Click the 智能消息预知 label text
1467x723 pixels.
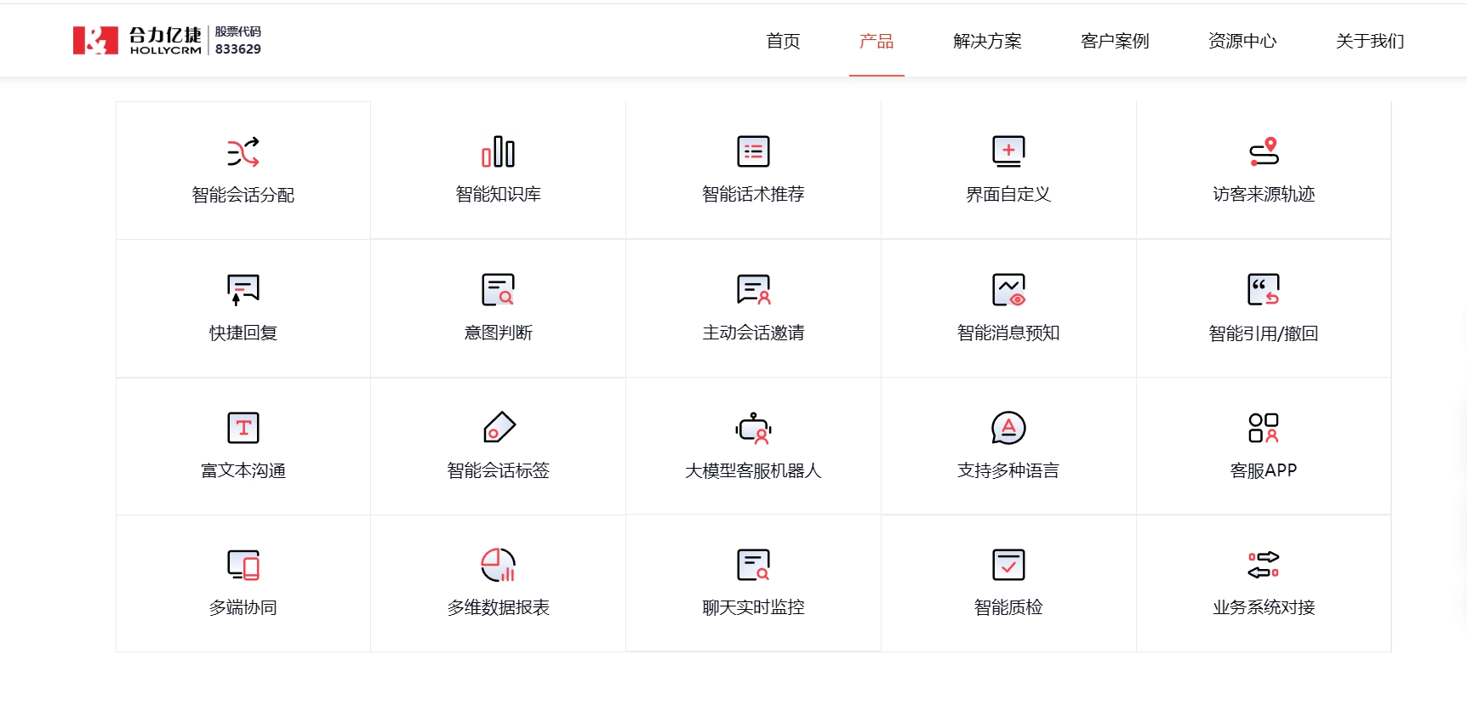click(x=1008, y=333)
